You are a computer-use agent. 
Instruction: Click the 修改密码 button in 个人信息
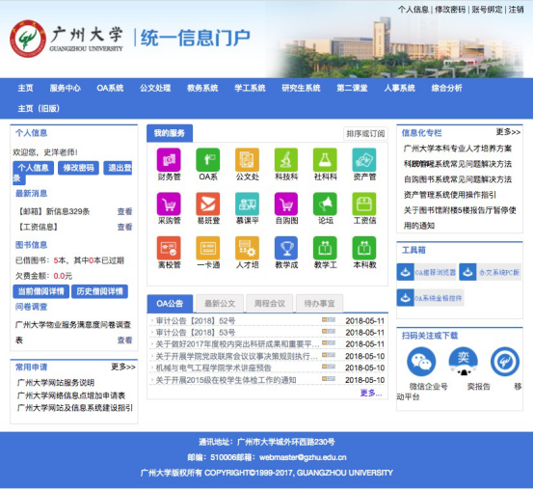click(x=78, y=168)
